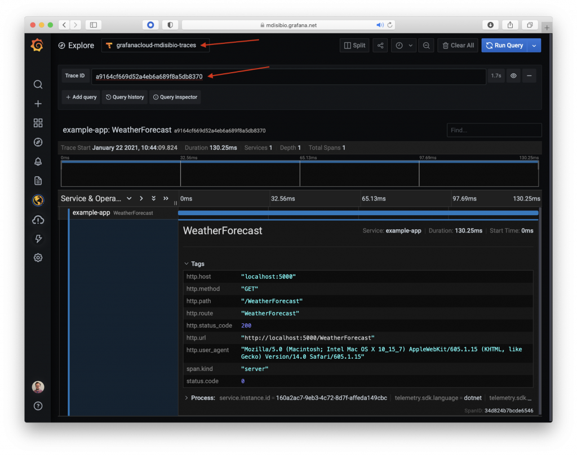Click the Trace ID input field
Image resolution: width=577 pixels, height=455 pixels.
pyautogui.click(x=288, y=77)
